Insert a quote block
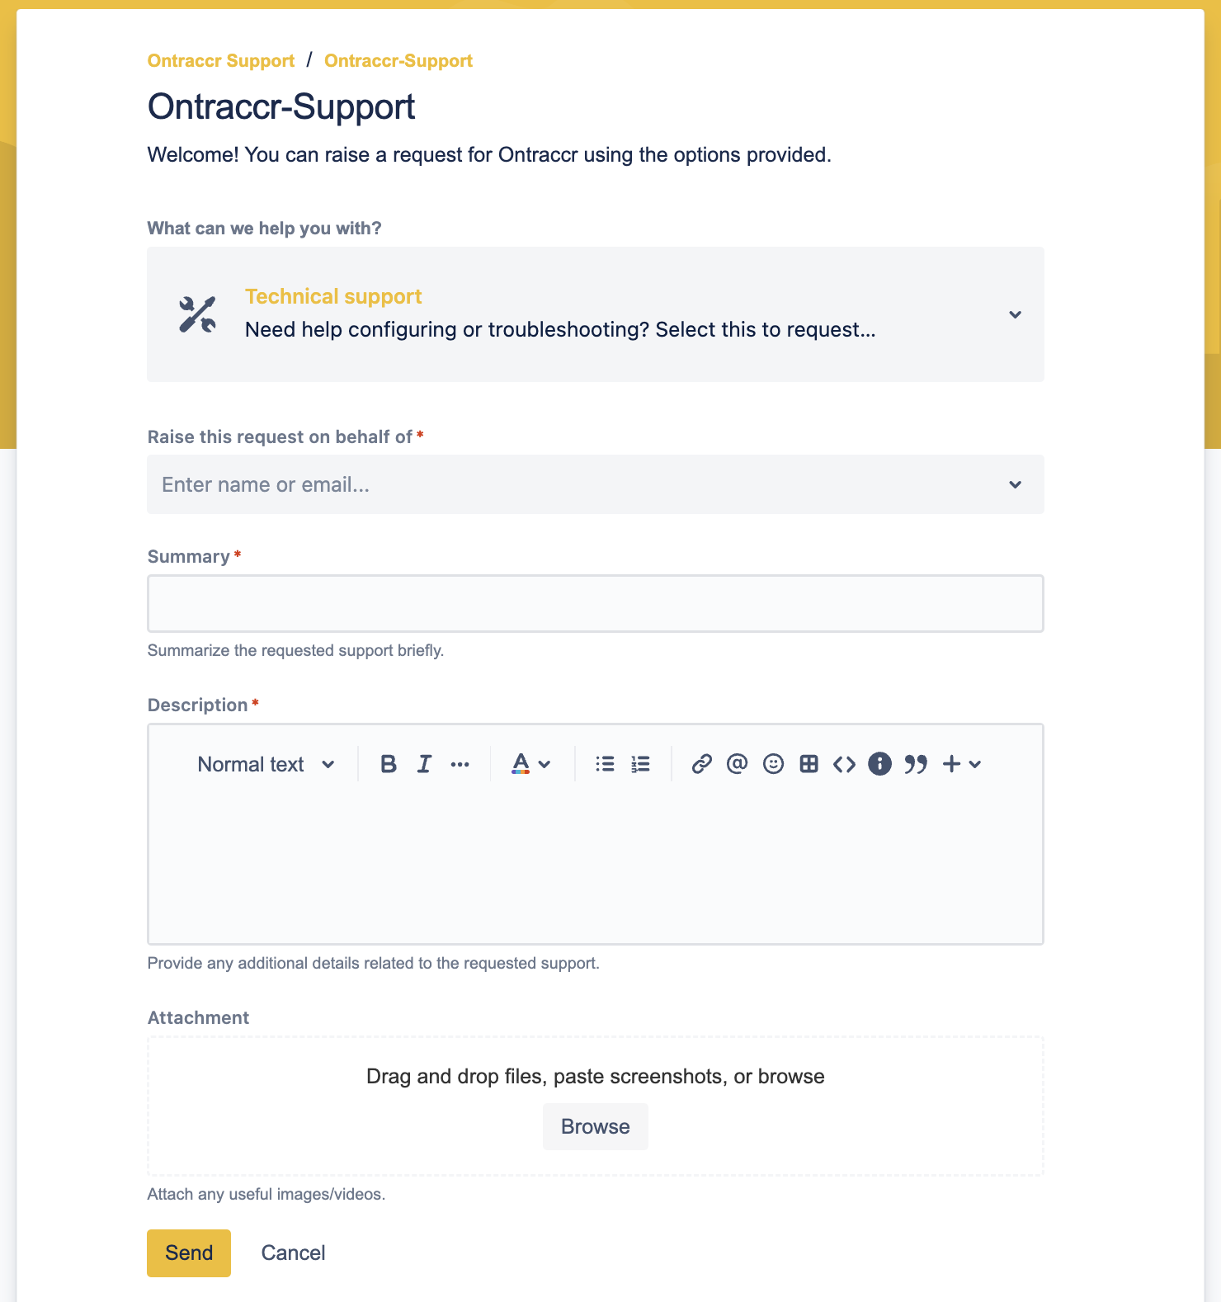 click(x=916, y=764)
